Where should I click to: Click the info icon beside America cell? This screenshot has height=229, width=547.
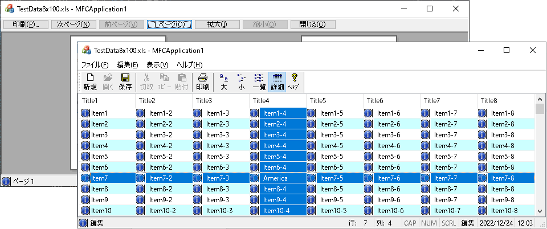[x=254, y=178]
